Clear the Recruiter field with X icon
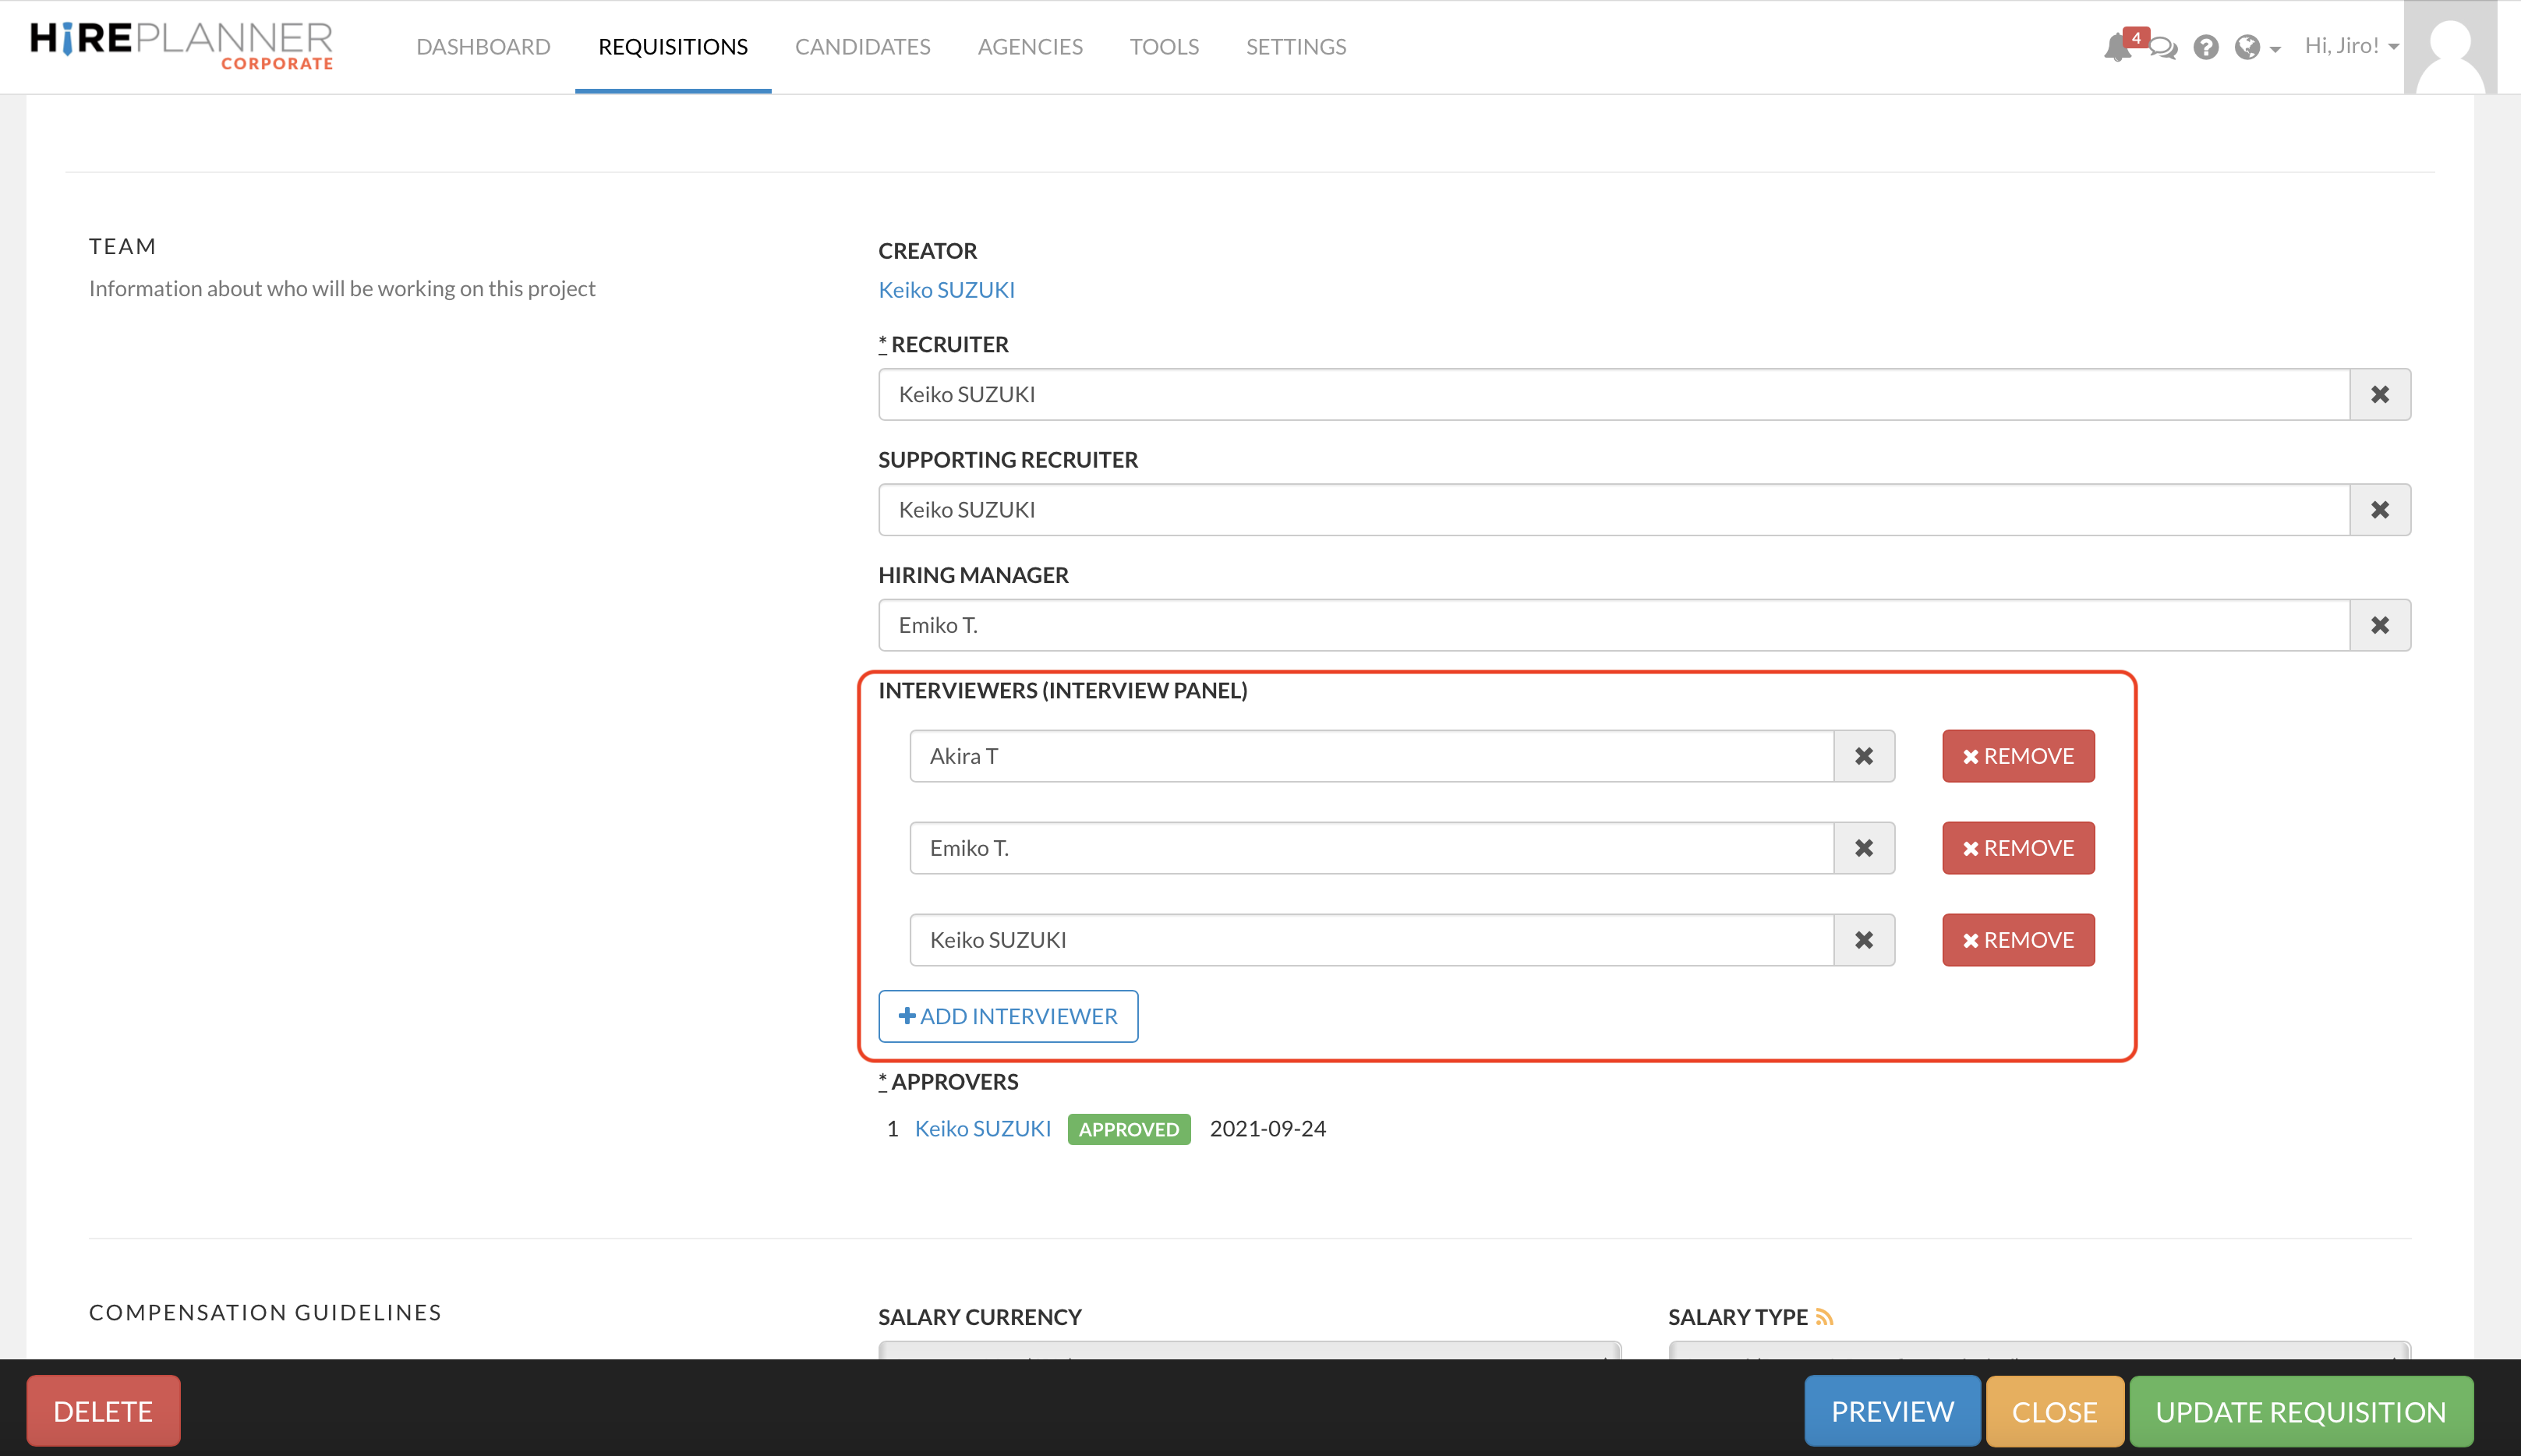2521x1456 pixels. (2380, 394)
